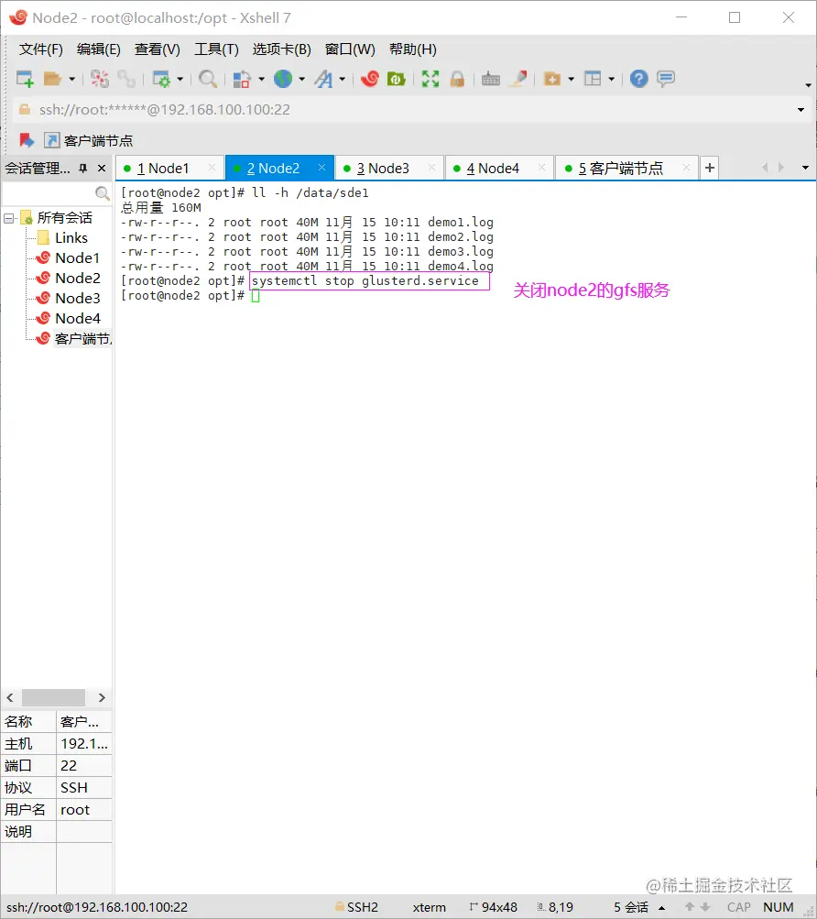
Task: Create a new session with toolbar icon
Action: [25, 79]
